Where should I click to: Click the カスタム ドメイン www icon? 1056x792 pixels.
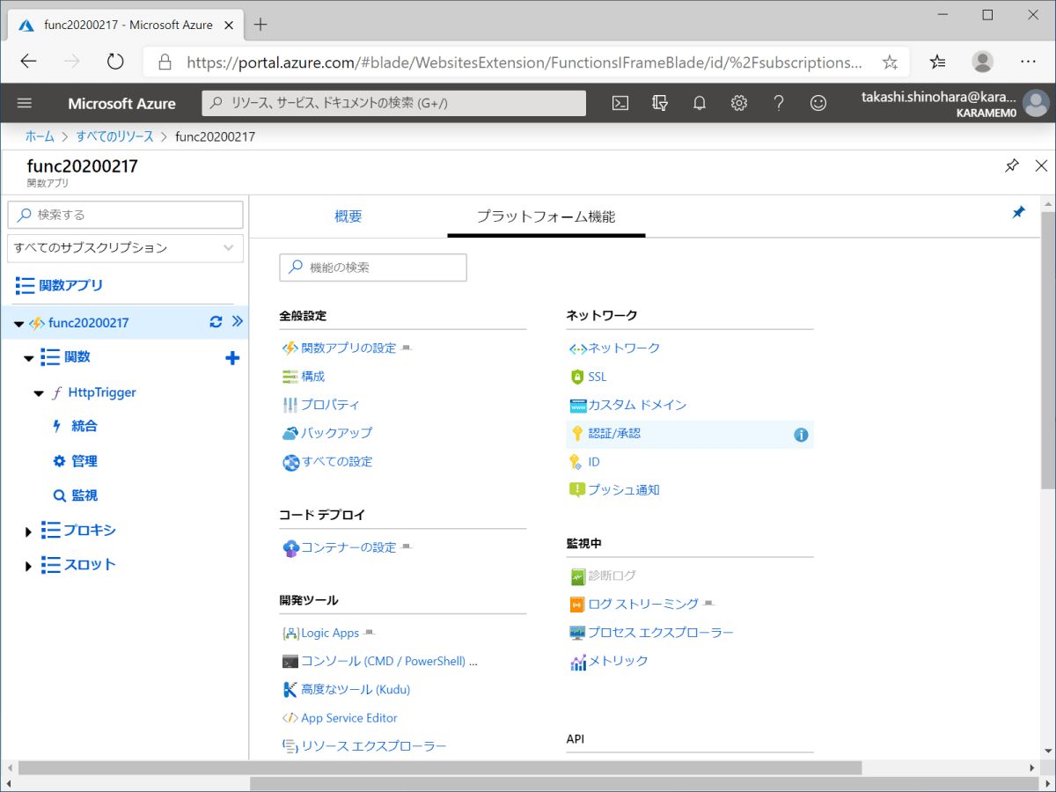click(x=577, y=406)
